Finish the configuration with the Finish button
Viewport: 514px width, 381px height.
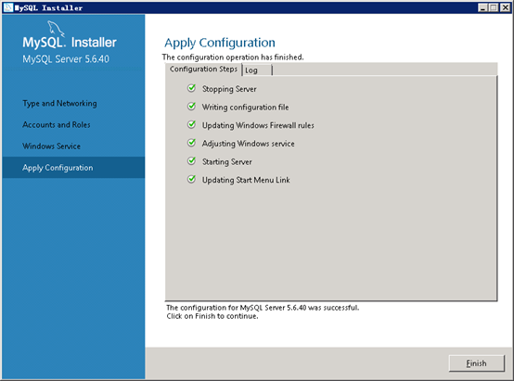[x=476, y=363]
